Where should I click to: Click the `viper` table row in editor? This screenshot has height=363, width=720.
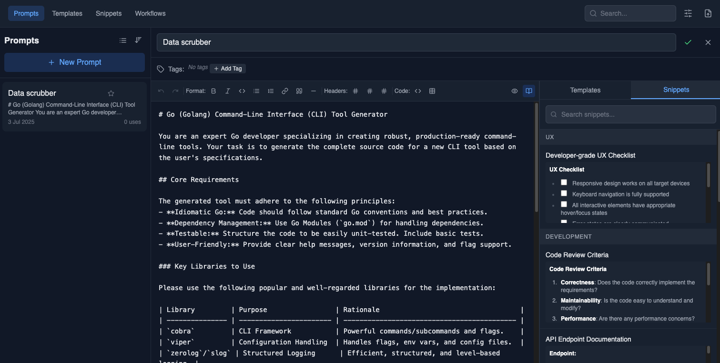[341, 342]
